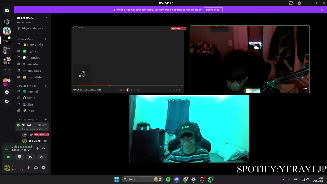This screenshot has width=327, height=184.
Task: Start an activity with gamepad icon
Action: click(x=31, y=157)
